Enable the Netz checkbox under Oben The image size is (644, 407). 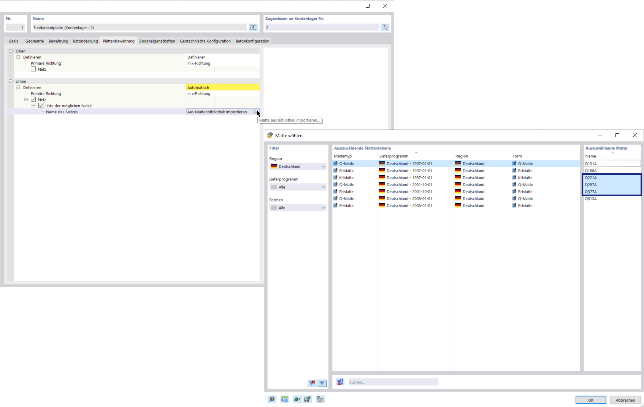point(33,69)
